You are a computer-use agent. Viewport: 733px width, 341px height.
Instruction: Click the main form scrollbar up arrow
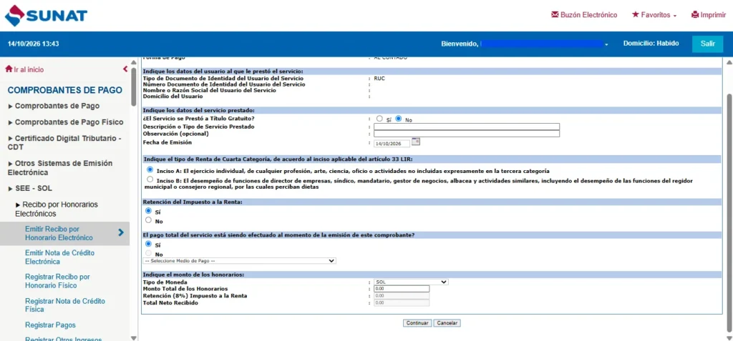[x=728, y=63]
